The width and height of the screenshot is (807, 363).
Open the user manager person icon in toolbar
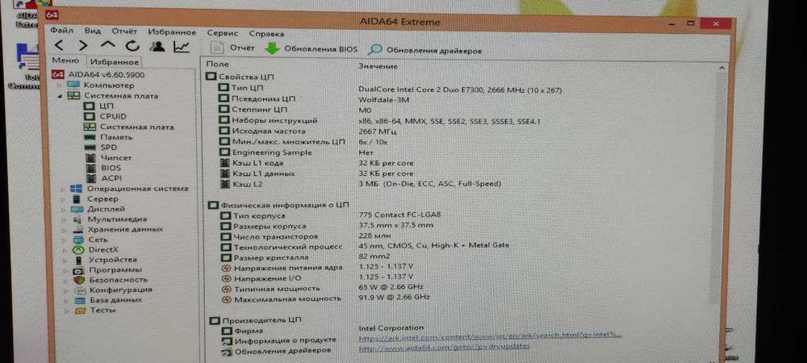pyautogui.click(x=157, y=46)
